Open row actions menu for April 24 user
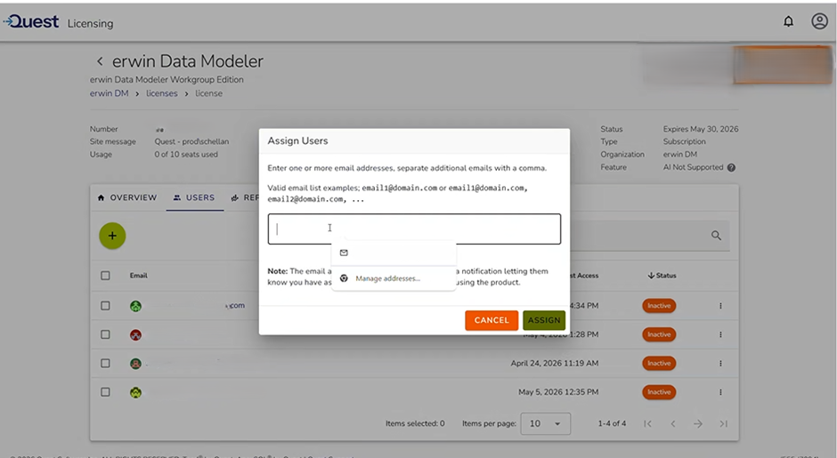 coord(720,364)
